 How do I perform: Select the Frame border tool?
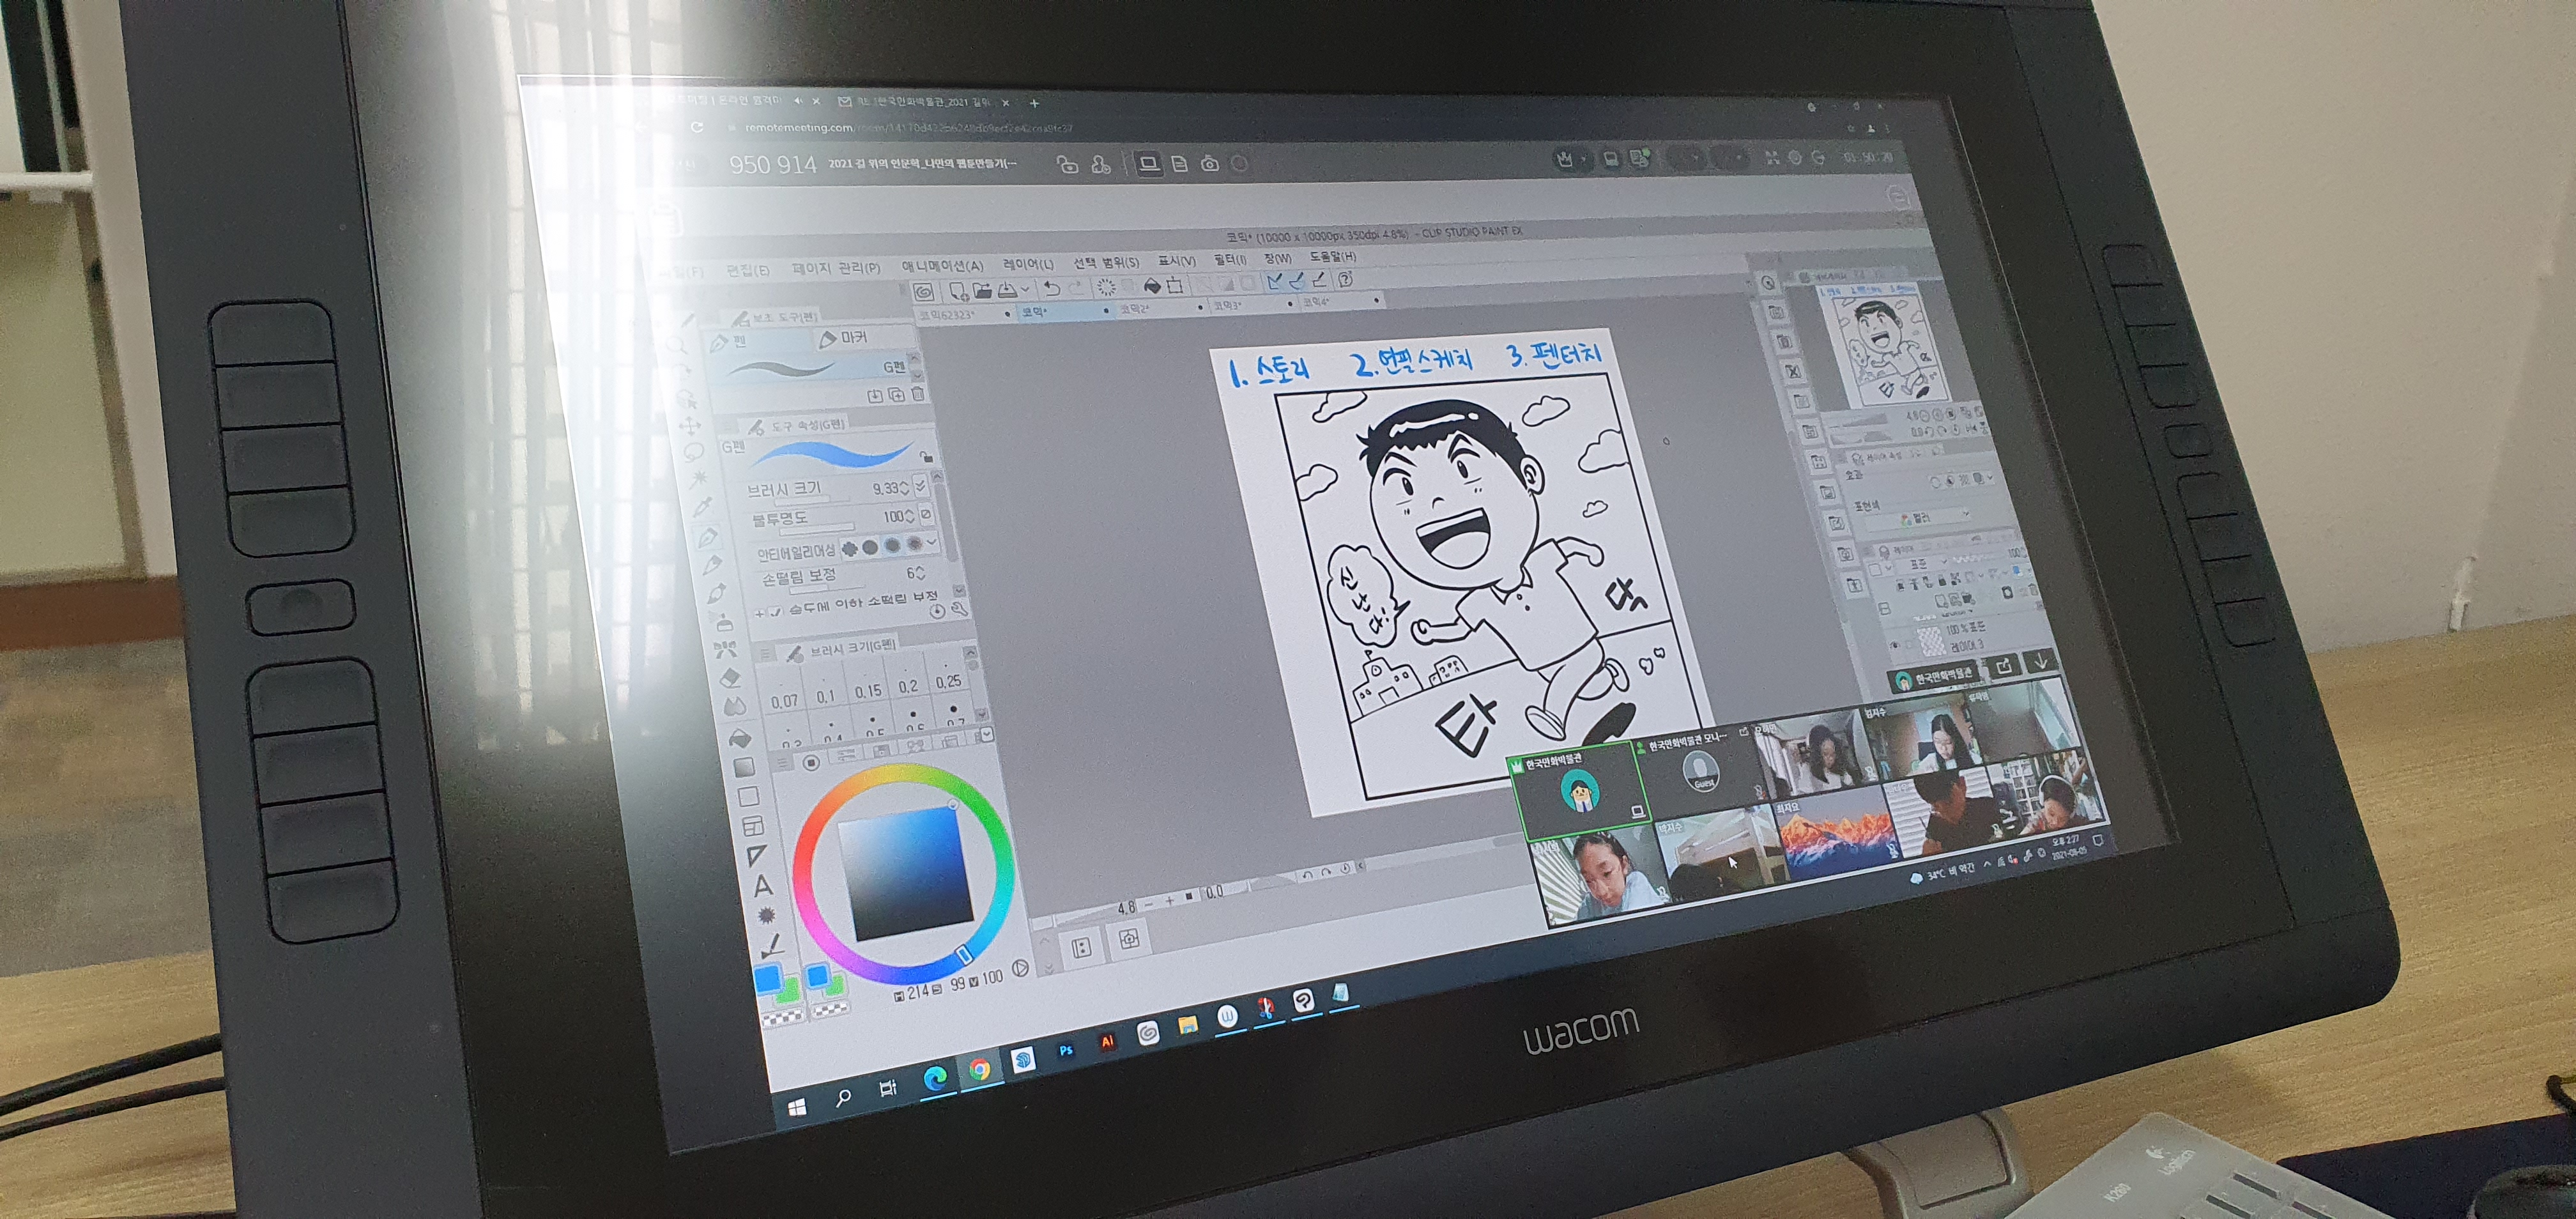pos(753,826)
